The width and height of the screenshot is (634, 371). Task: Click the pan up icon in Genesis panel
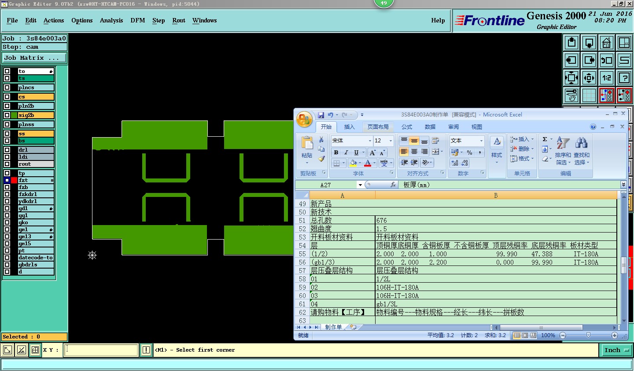click(571, 43)
